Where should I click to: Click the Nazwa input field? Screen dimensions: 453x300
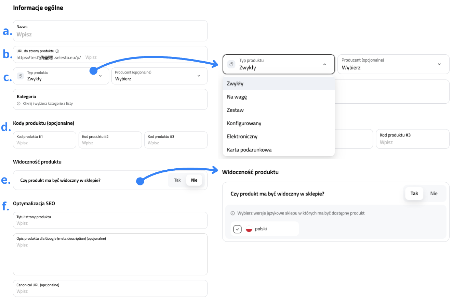point(110,34)
